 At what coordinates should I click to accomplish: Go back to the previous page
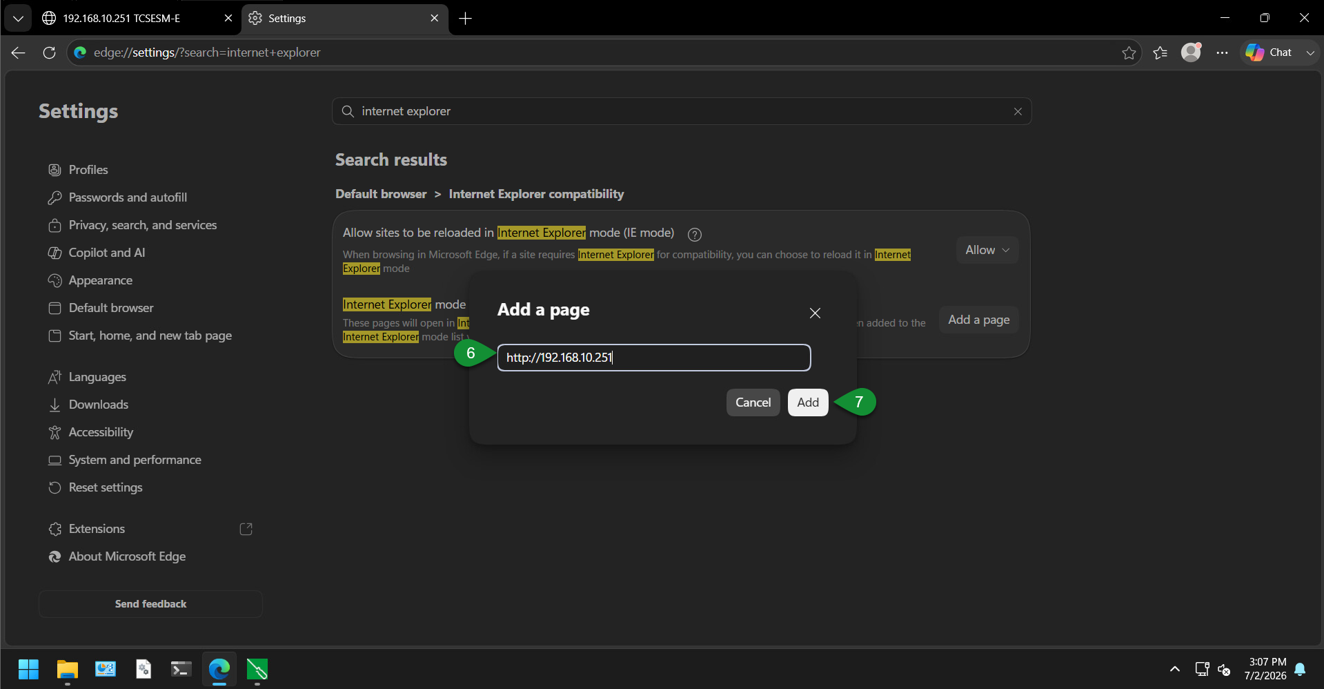tap(19, 52)
